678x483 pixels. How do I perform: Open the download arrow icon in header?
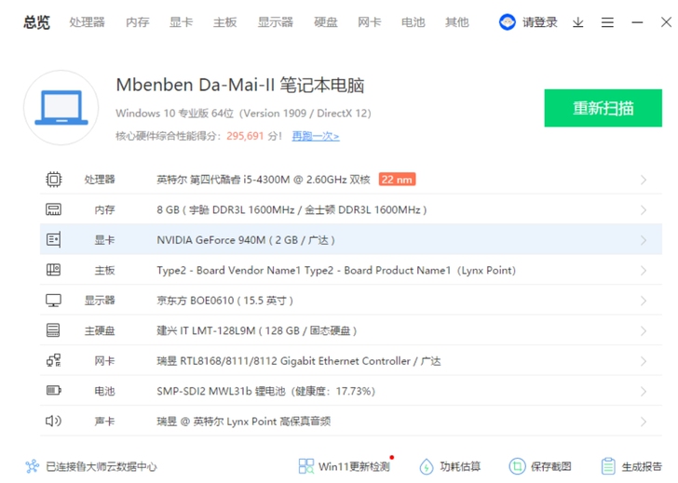click(578, 22)
